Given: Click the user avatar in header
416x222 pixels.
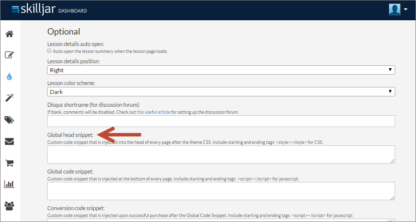Looking at the screenshot, I should click(395, 9).
